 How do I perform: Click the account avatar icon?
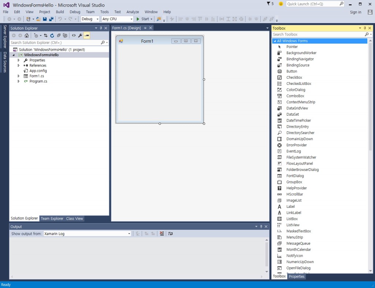coord(370,12)
